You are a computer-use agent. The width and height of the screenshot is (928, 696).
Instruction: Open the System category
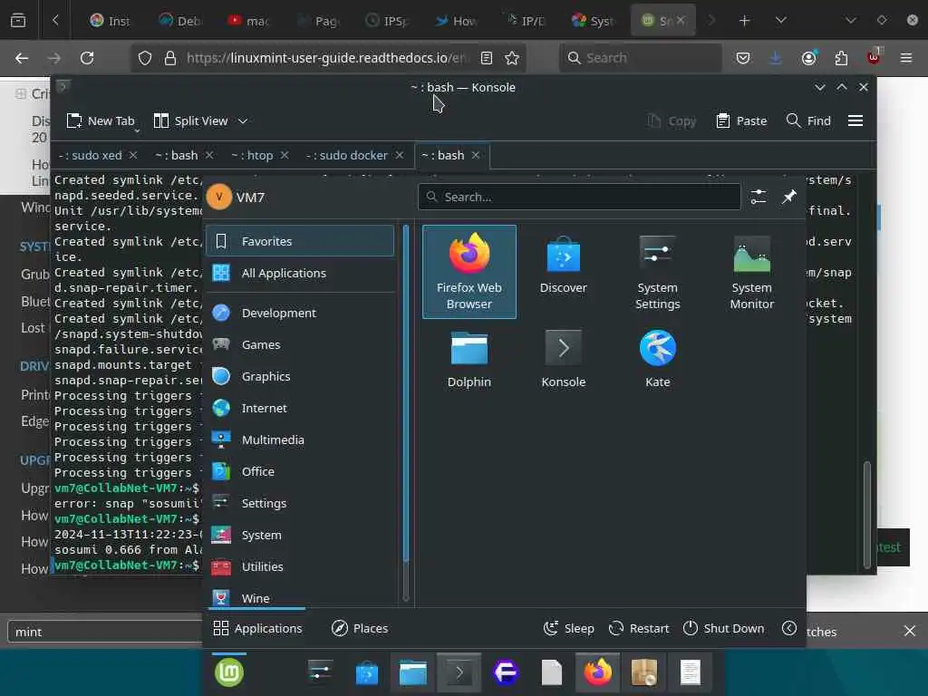(x=300, y=535)
